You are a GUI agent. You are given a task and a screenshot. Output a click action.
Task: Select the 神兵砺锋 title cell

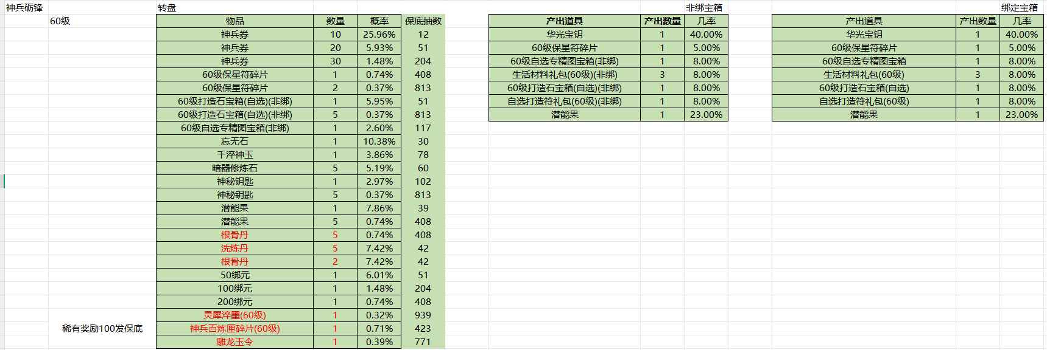coord(24,8)
